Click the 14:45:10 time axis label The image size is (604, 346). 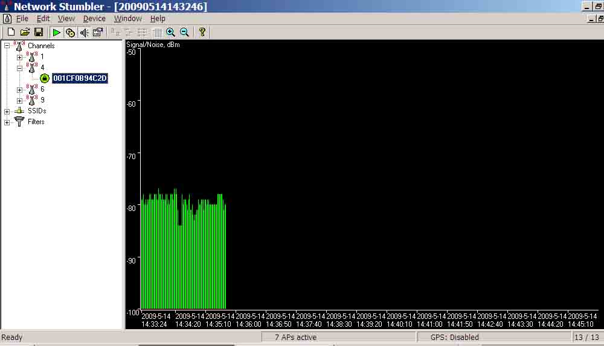[580, 324]
